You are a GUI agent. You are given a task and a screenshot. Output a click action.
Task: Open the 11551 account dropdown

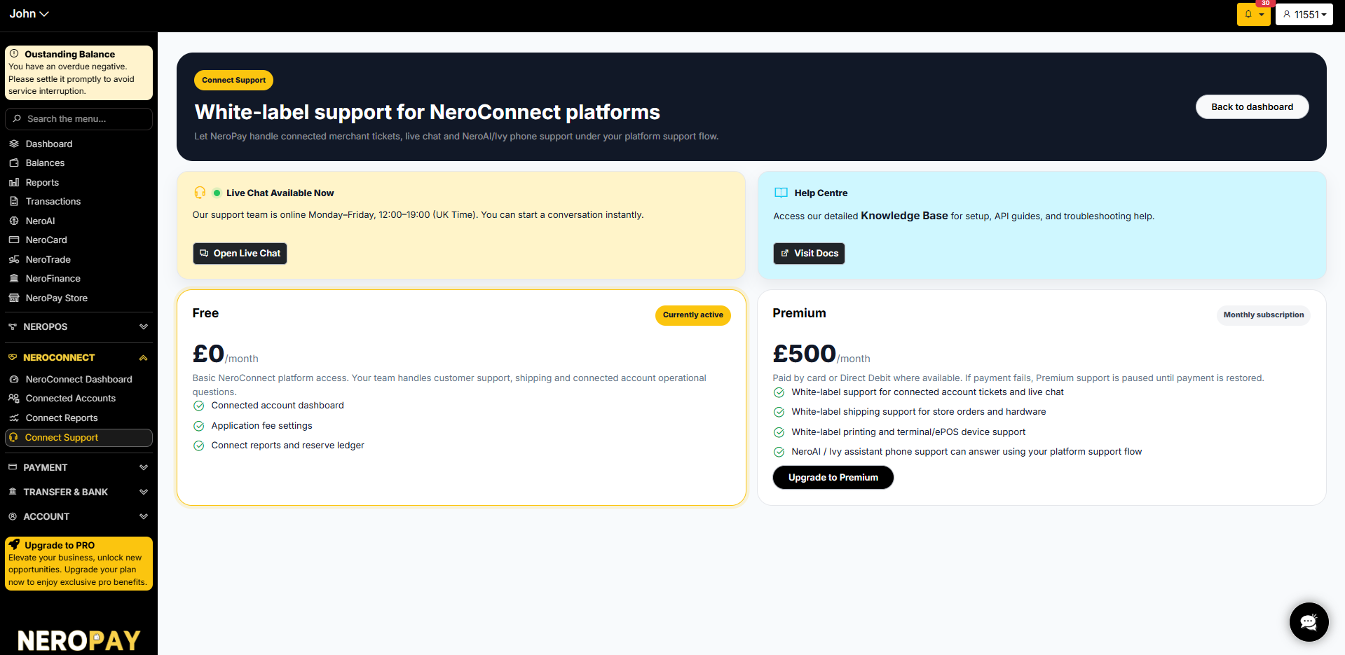click(x=1304, y=14)
